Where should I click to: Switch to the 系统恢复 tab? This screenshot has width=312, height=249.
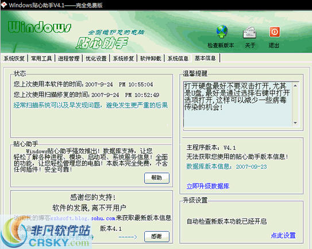point(14,59)
